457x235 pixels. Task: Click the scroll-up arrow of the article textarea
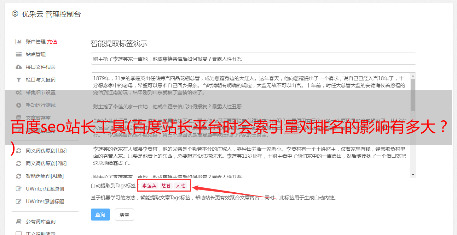[413, 76]
